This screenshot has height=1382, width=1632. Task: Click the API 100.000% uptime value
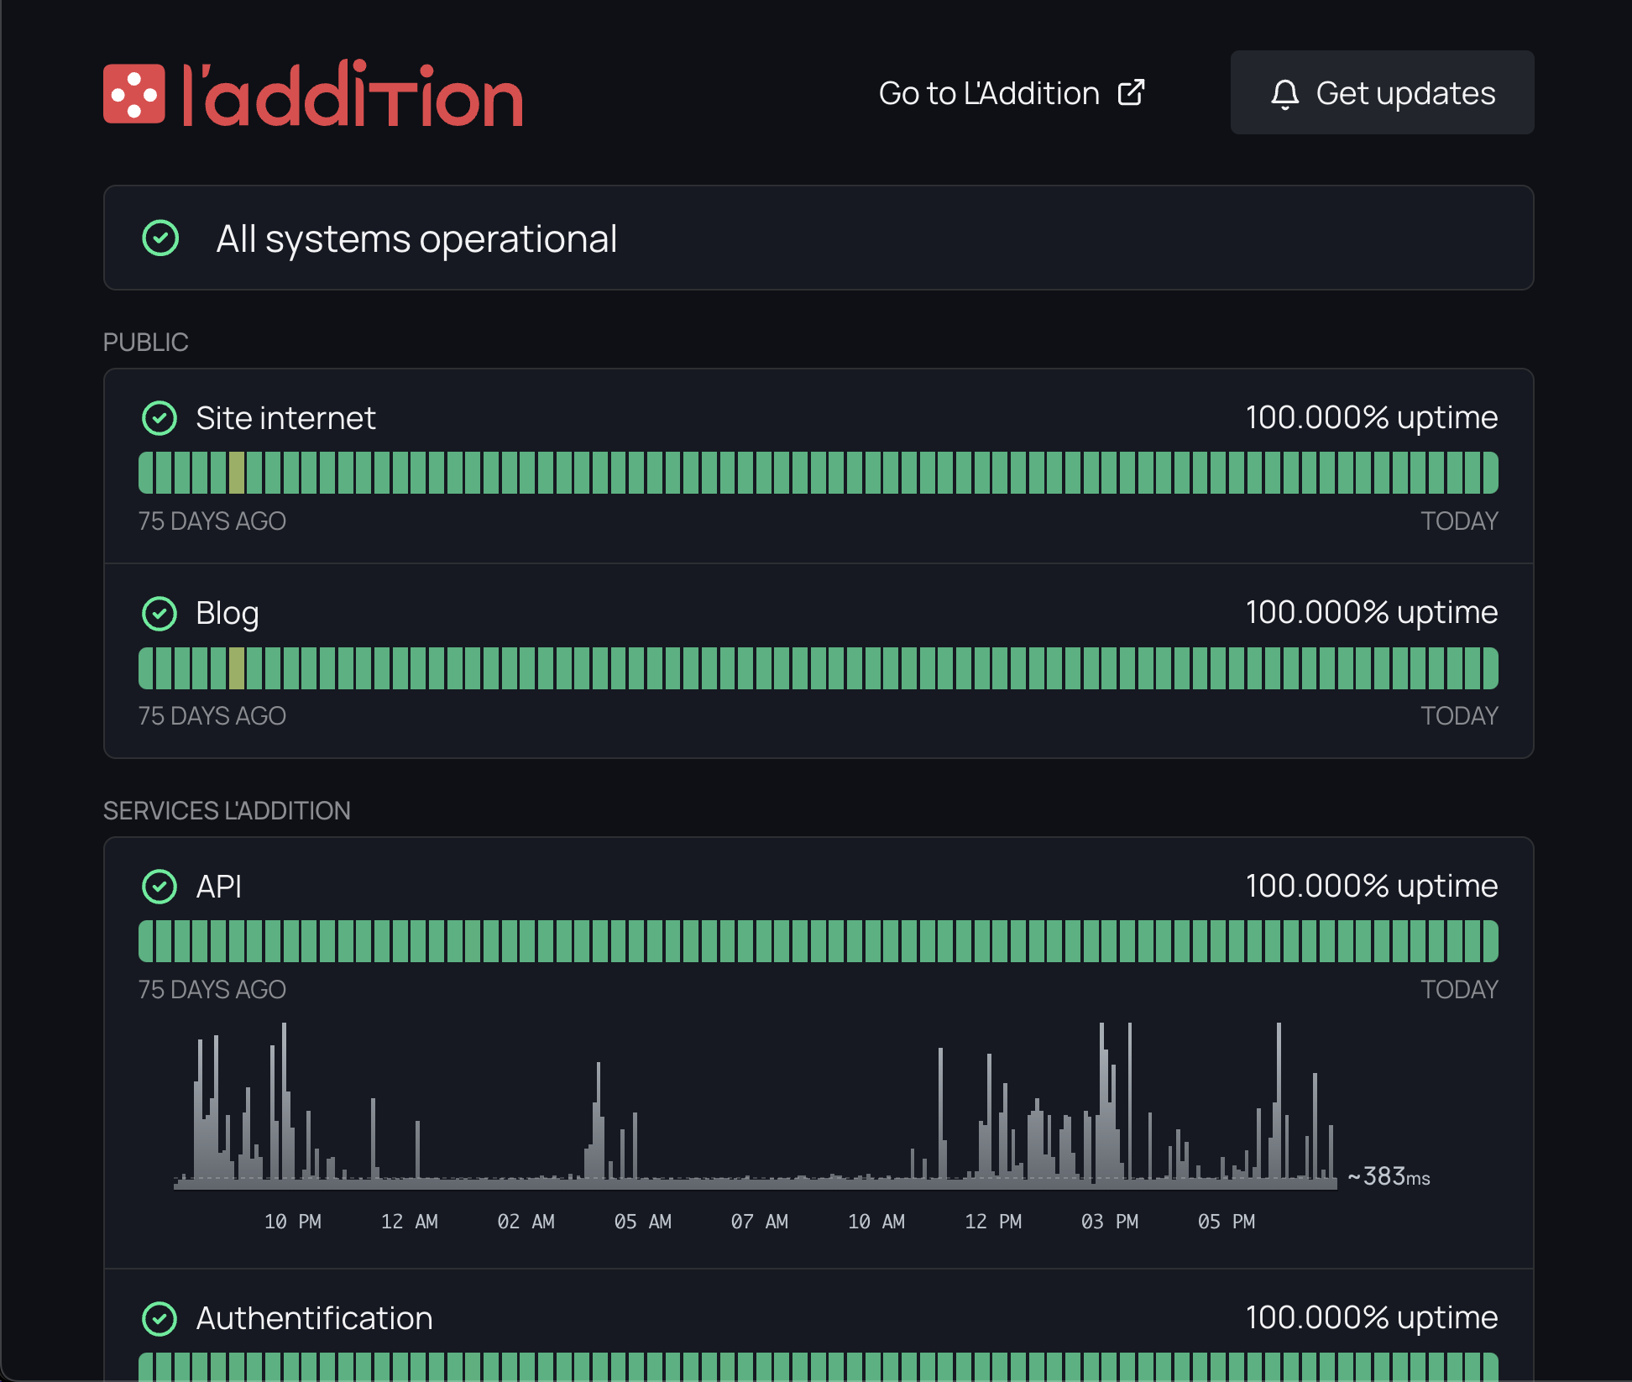tap(1372, 886)
